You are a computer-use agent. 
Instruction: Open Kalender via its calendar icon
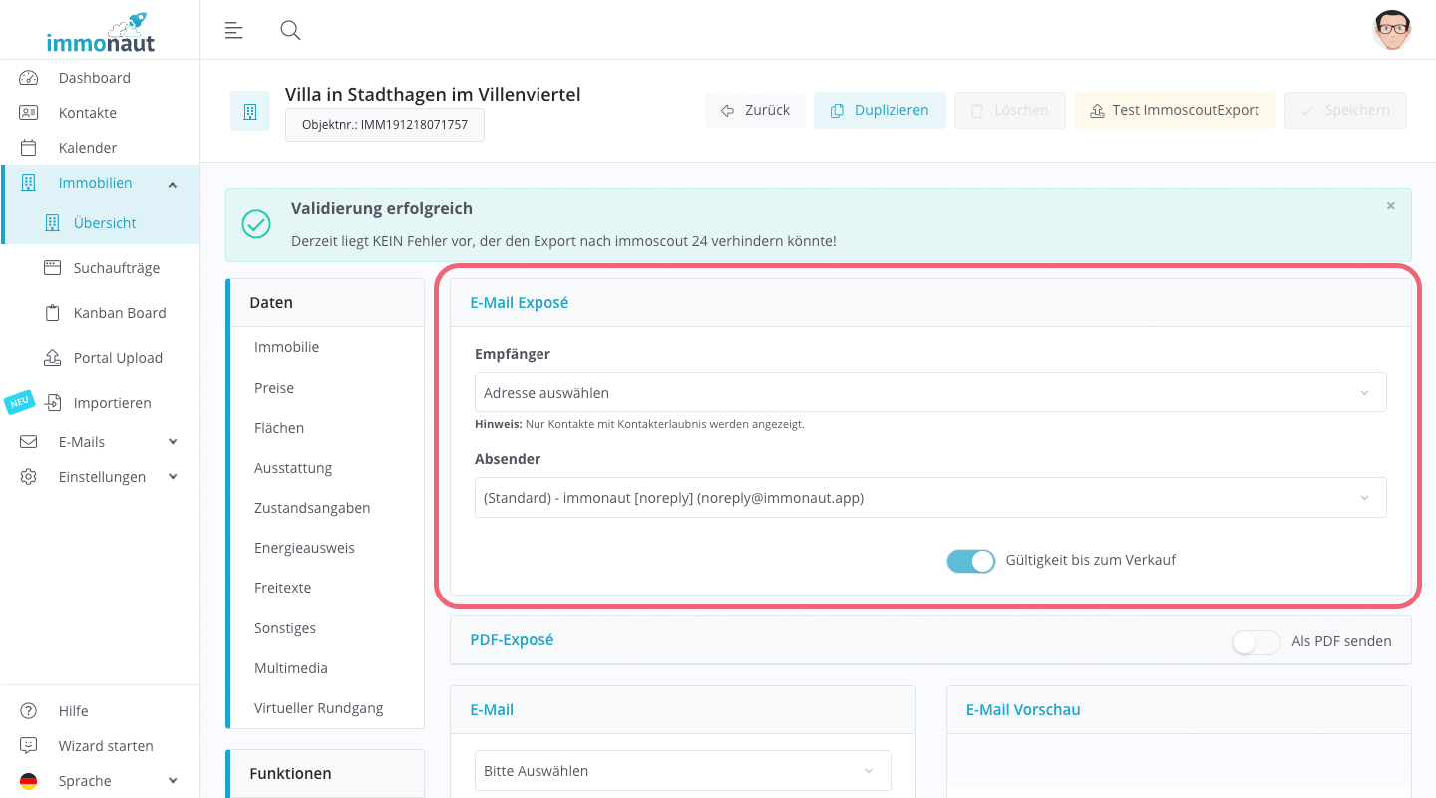[x=28, y=148]
